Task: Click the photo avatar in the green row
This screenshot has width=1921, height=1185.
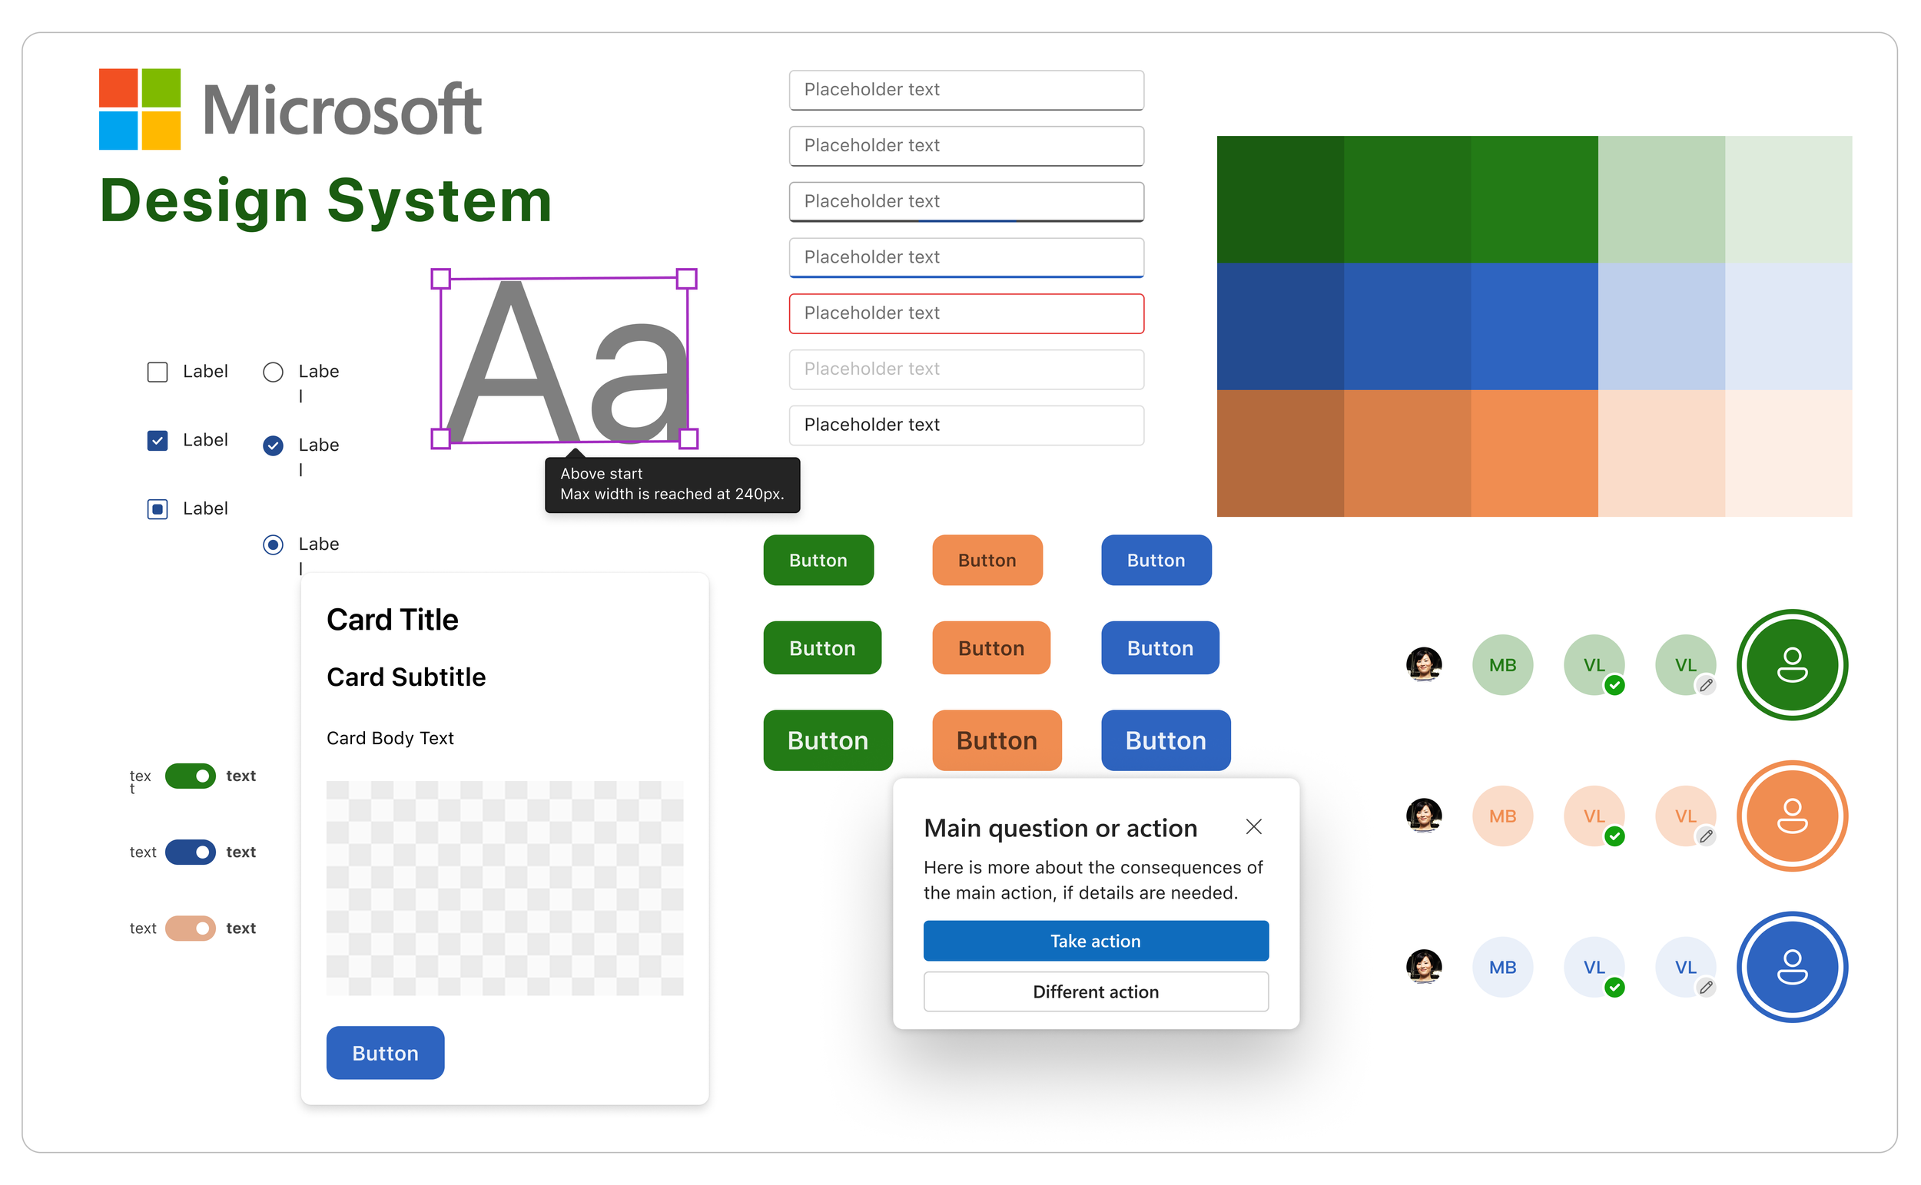Action: 1424,664
